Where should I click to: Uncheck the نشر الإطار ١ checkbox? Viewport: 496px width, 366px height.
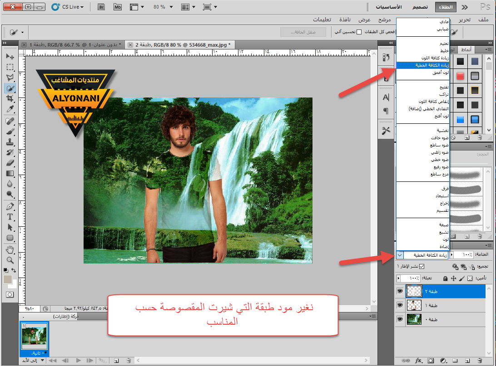point(421,266)
